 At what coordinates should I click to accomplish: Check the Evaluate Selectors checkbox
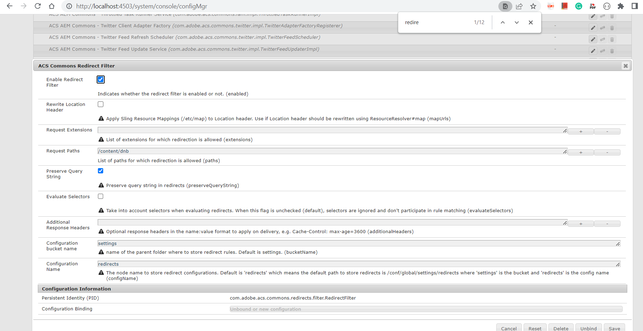101,196
